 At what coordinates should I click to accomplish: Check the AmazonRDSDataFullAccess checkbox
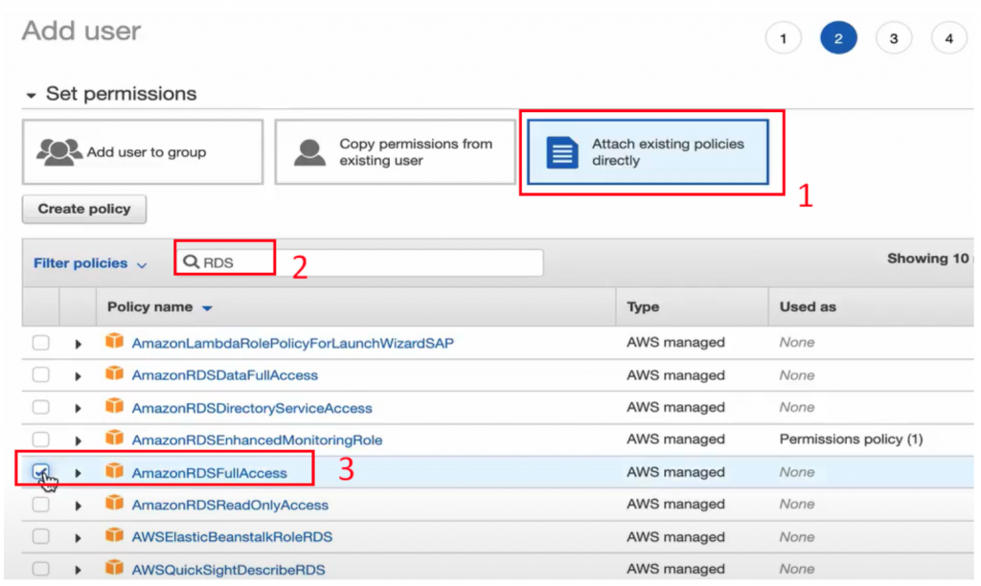(40, 374)
